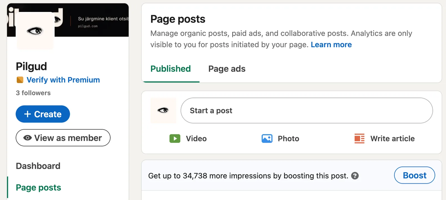
Task: Click the eye avatar beside Start a post
Action: coord(163,111)
